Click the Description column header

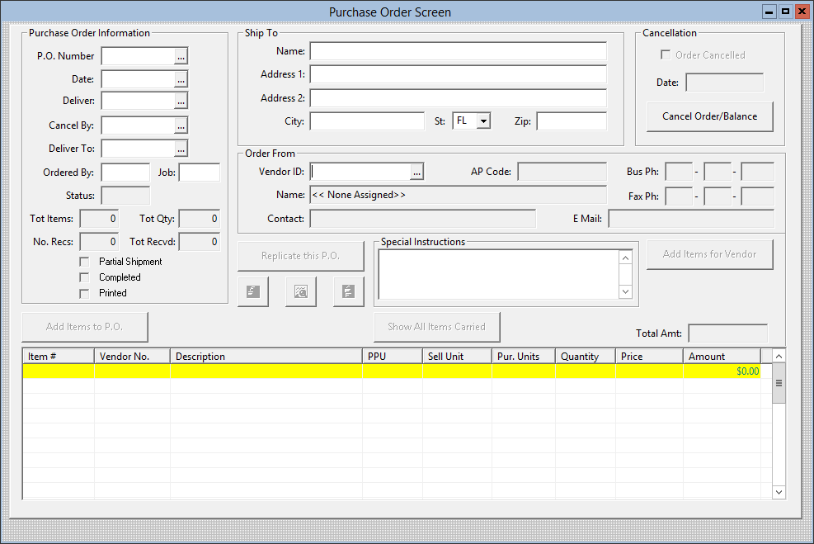pyautogui.click(x=266, y=357)
